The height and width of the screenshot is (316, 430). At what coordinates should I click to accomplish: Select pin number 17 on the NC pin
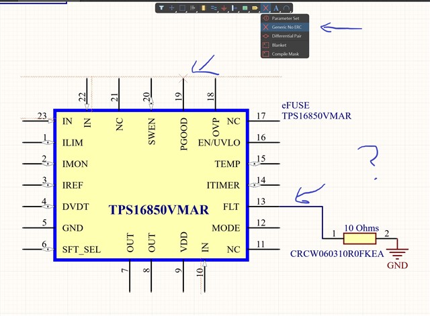(x=261, y=116)
